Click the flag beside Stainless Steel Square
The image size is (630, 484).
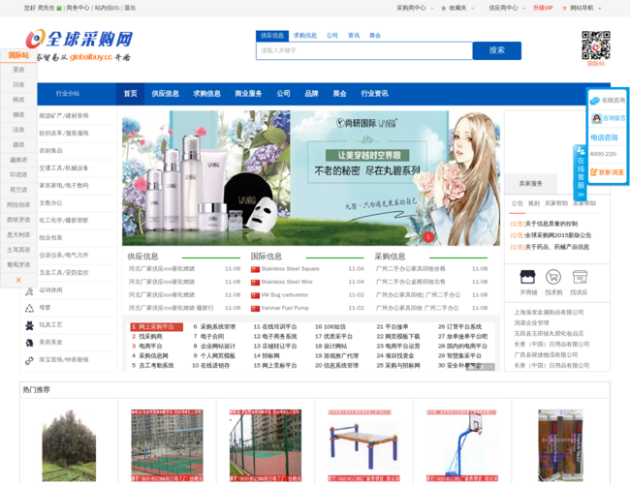(x=255, y=269)
